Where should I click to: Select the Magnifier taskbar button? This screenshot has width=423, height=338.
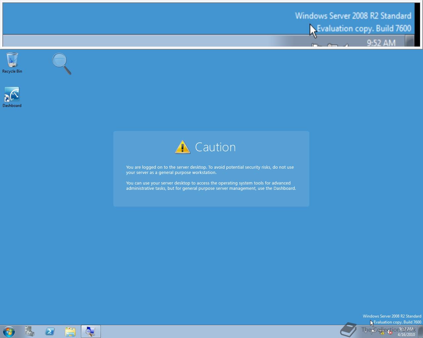point(91,331)
